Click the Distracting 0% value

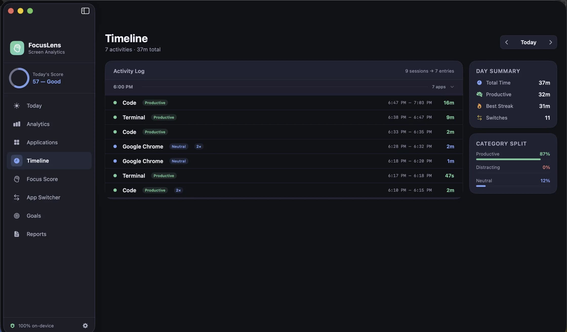click(546, 167)
